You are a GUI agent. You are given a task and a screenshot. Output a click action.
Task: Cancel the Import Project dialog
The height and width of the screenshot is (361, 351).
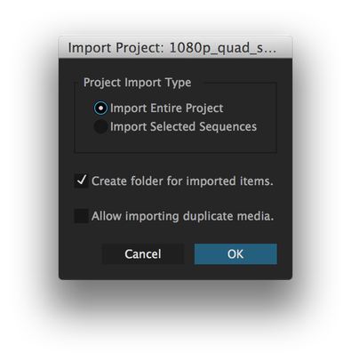coord(143,254)
